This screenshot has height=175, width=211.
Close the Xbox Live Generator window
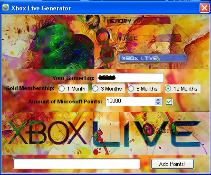[x=204, y=8]
